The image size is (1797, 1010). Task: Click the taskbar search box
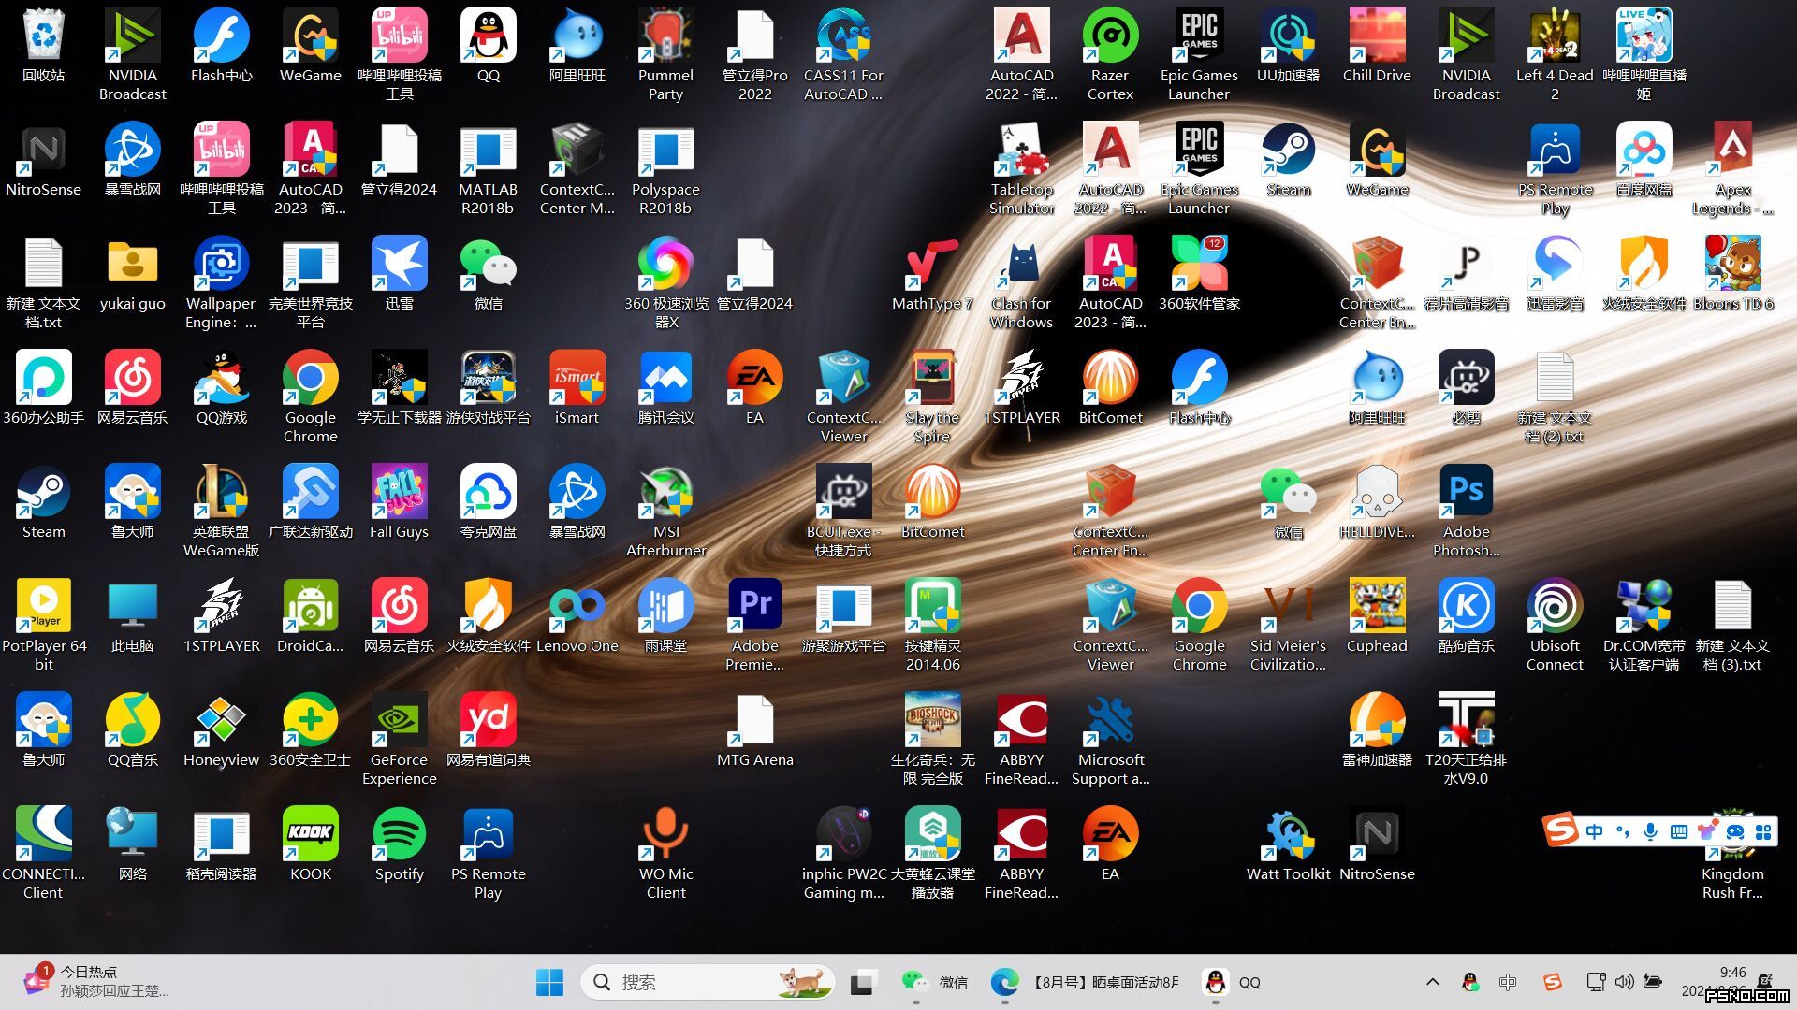pyautogui.click(x=708, y=982)
